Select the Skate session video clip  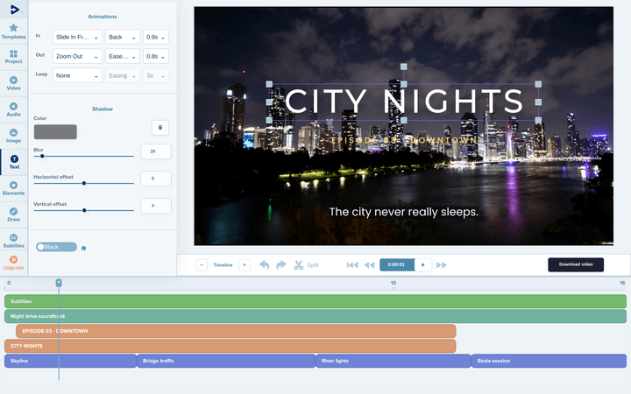coord(549,361)
